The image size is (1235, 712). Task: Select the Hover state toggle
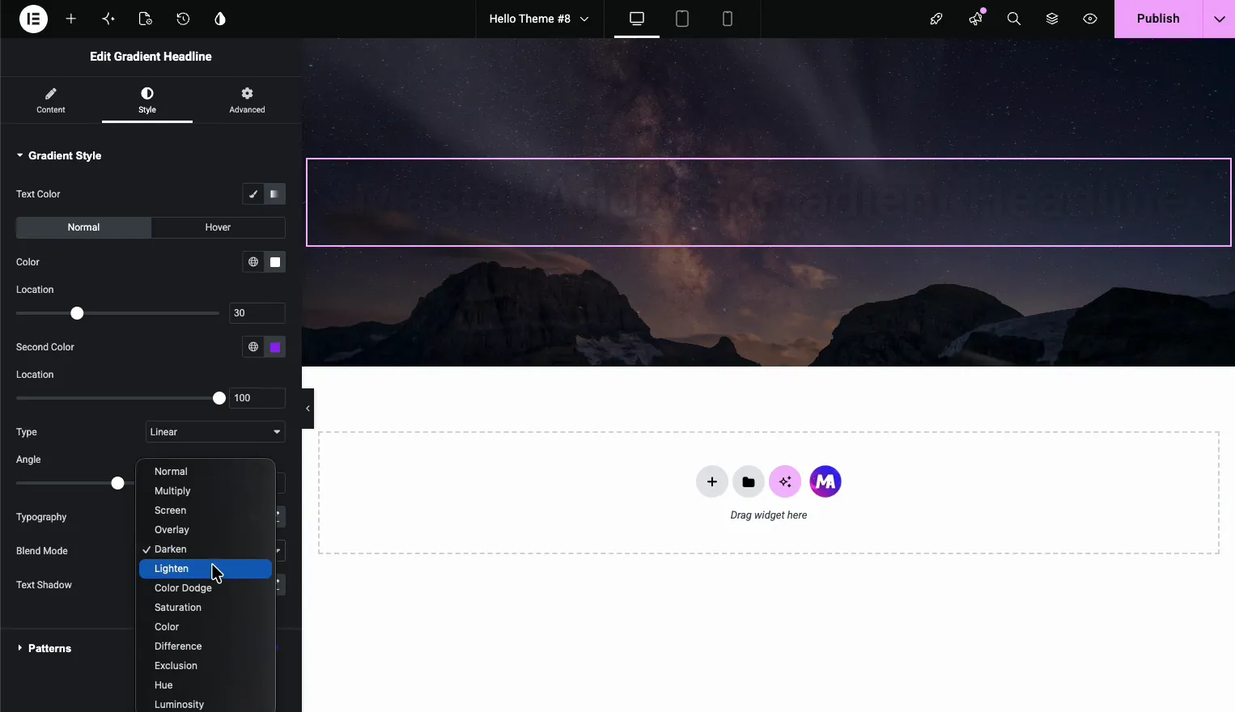pyautogui.click(x=218, y=227)
